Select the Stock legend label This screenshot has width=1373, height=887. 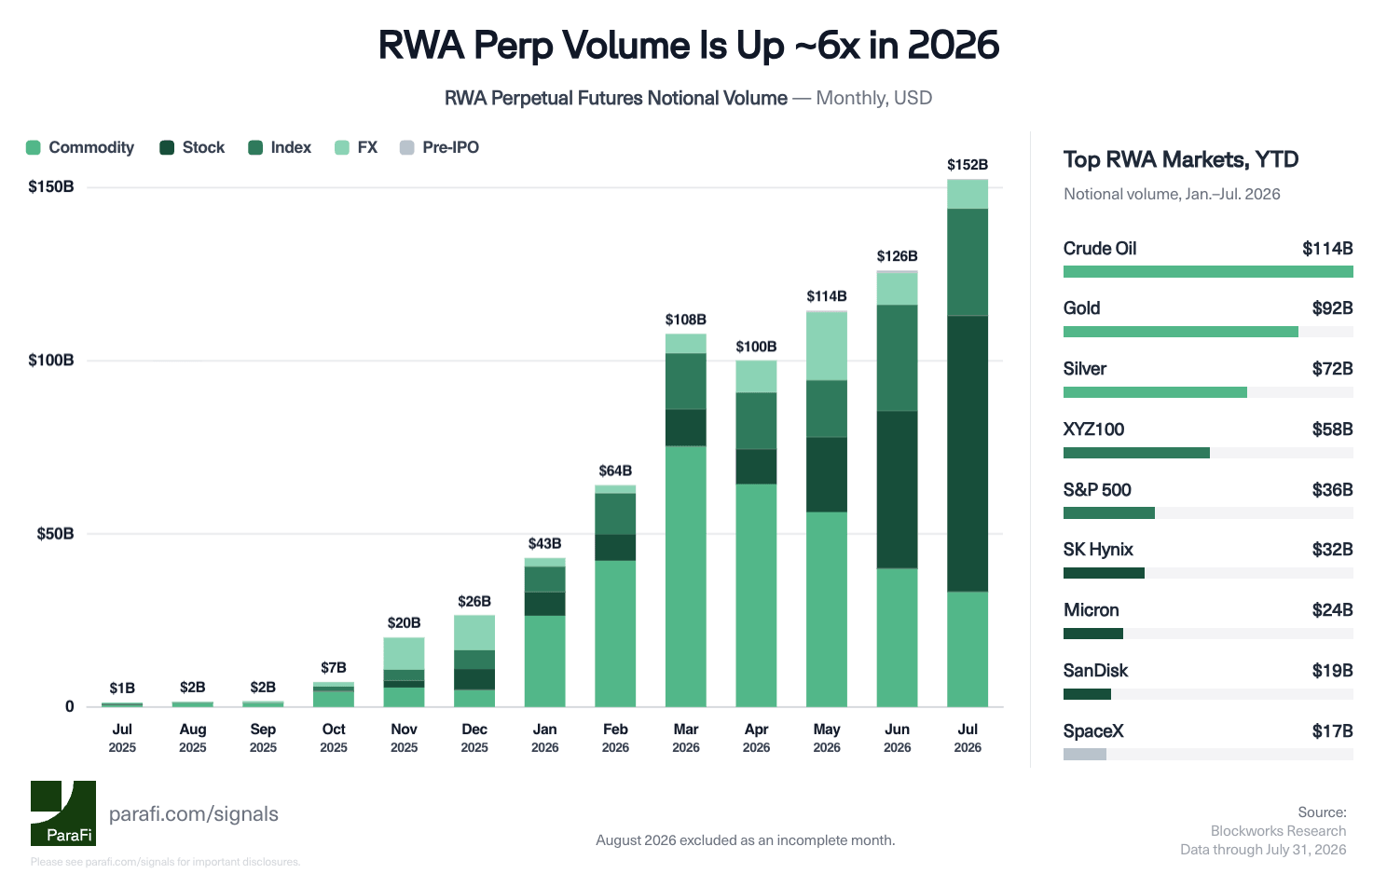[x=203, y=147]
